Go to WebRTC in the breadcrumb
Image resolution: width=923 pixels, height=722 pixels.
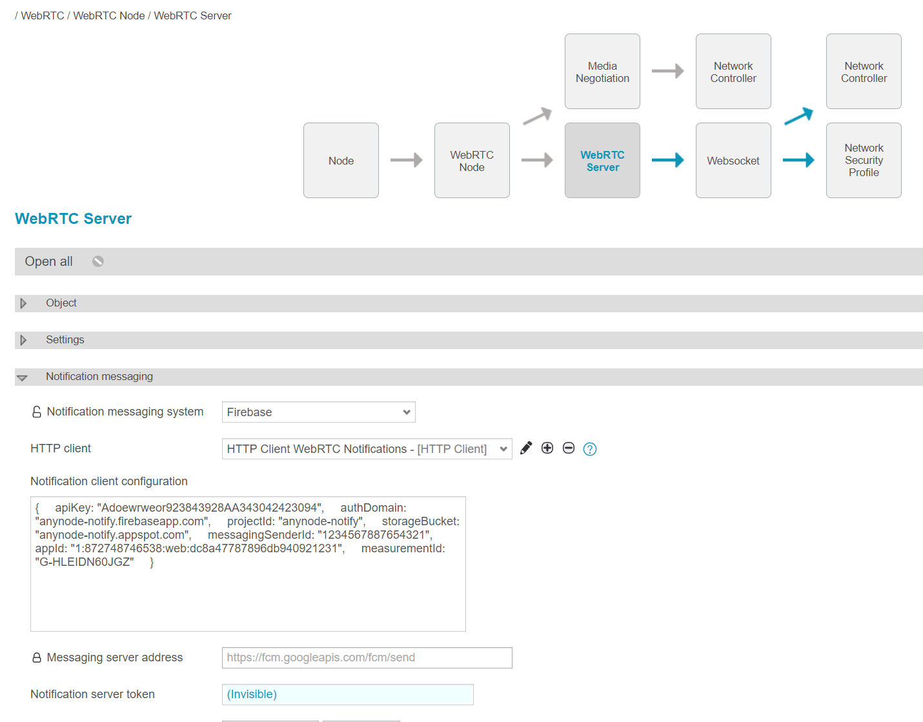43,15
